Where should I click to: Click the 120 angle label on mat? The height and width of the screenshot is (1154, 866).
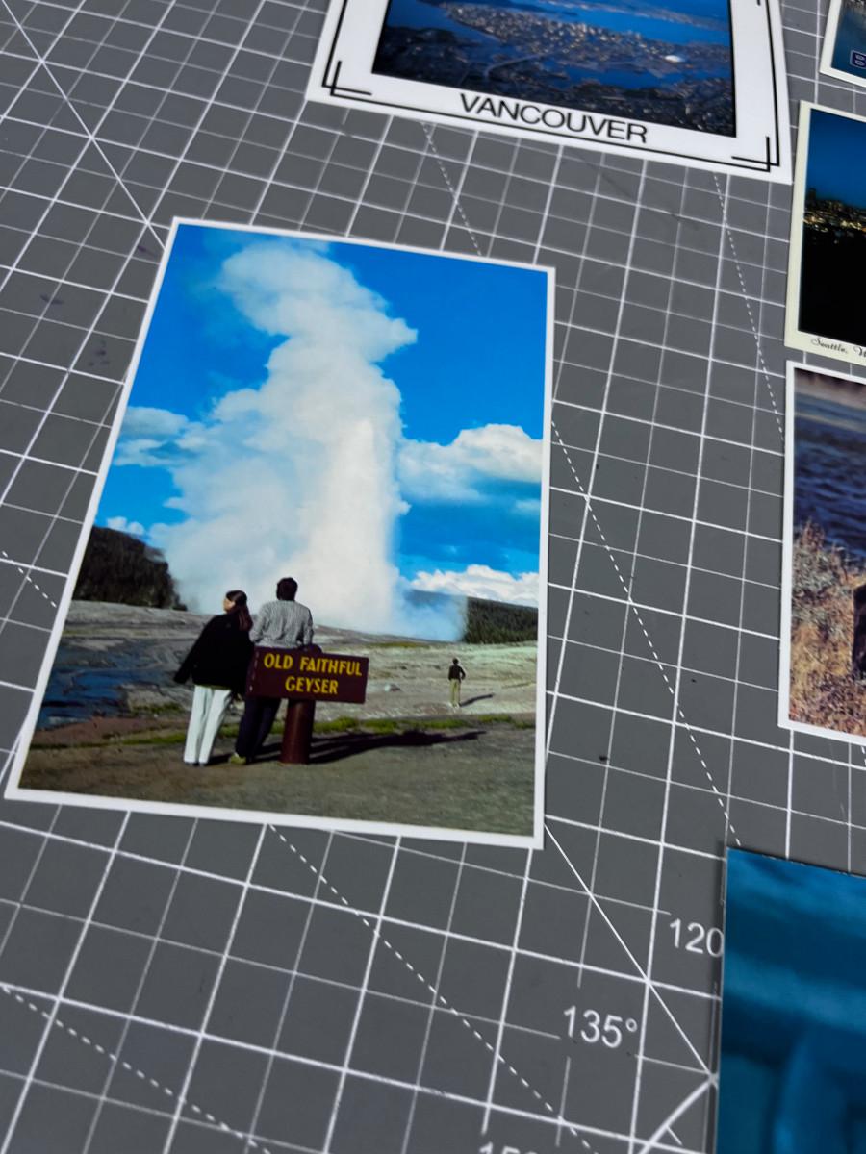coord(695,936)
